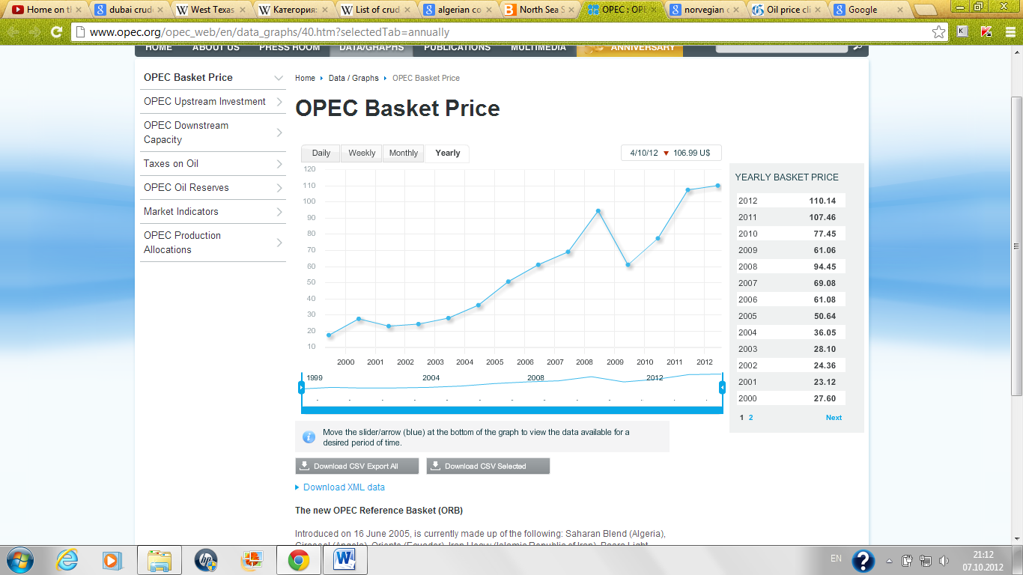Open the power plug tray icon
This screenshot has width=1023, height=575.
click(x=907, y=560)
